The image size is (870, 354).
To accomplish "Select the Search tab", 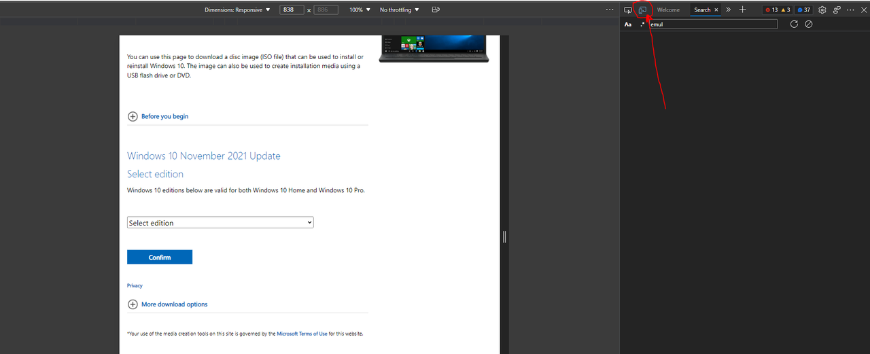I will 702,10.
